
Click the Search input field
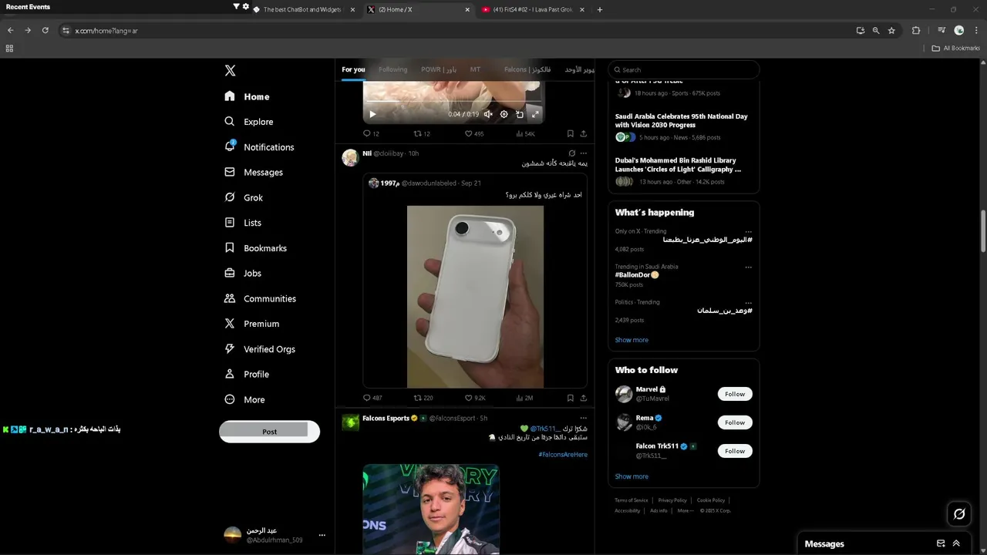click(x=683, y=69)
